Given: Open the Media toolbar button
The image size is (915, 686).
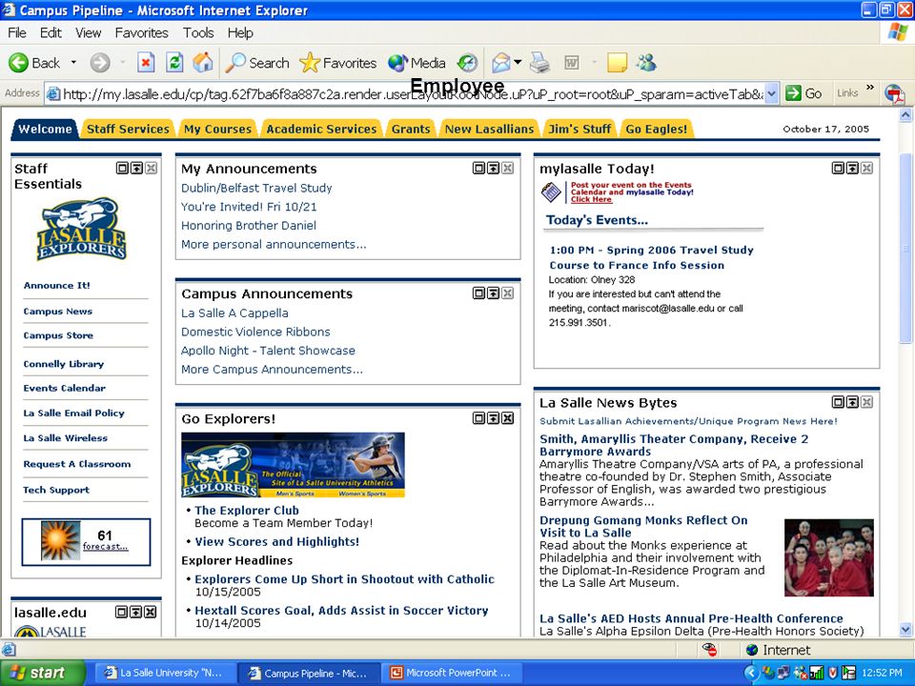Looking at the screenshot, I should 417,63.
